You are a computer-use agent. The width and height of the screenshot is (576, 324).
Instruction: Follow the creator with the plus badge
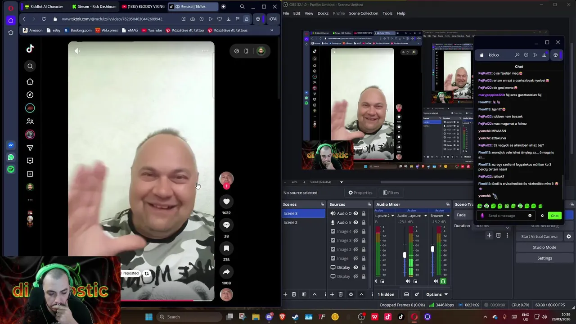click(x=226, y=186)
